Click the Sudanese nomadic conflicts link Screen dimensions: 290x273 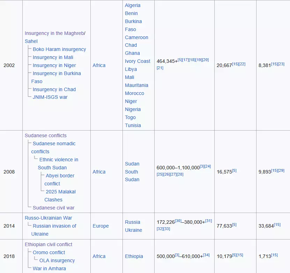[53, 148]
